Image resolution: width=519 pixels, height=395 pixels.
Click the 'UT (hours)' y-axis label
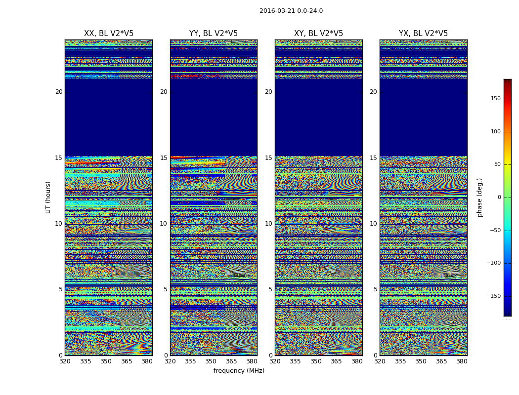48,197
